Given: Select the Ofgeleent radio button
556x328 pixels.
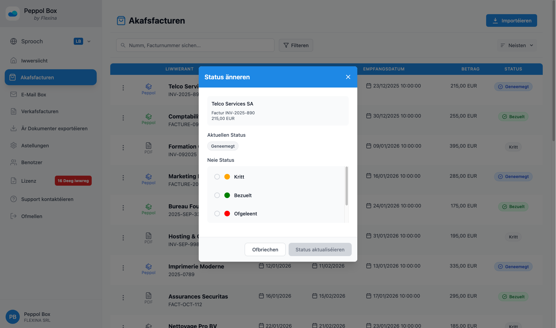Looking at the screenshot, I should (217, 213).
